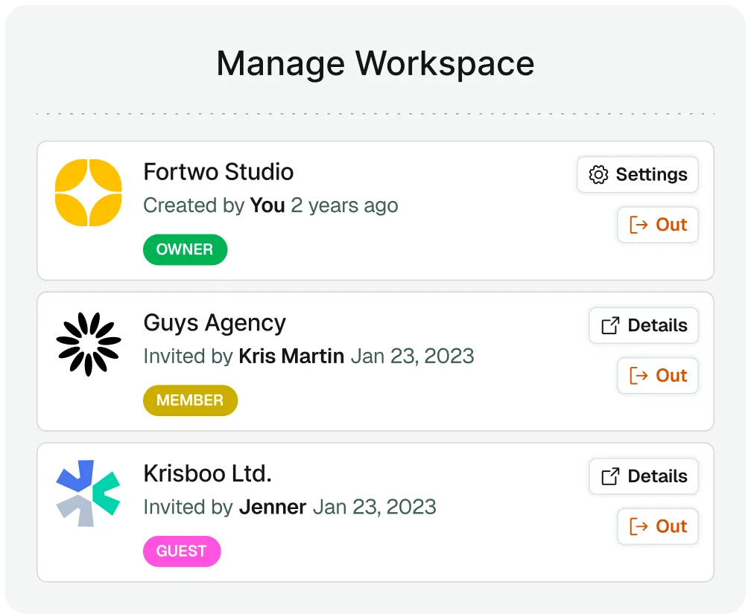Click external-link icon in Guys Agency Details
Screen dimensions: 751x614
click(610, 325)
